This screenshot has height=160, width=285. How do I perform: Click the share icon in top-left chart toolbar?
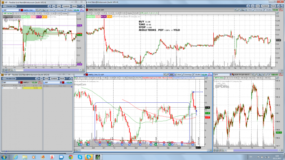click(x=37, y=10)
